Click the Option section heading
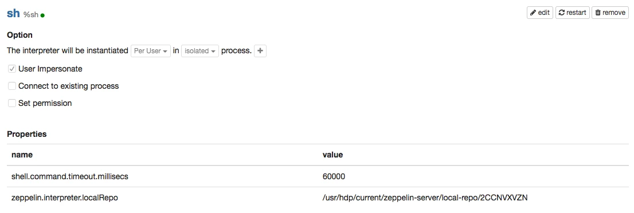The image size is (634, 213). [x=20, y=35]
